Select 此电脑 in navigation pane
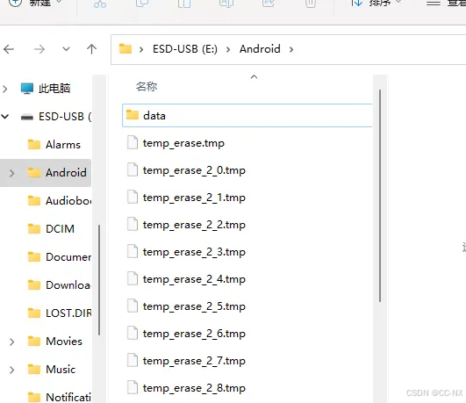Screen dimensions: 466x403 [x=54, y=89]
